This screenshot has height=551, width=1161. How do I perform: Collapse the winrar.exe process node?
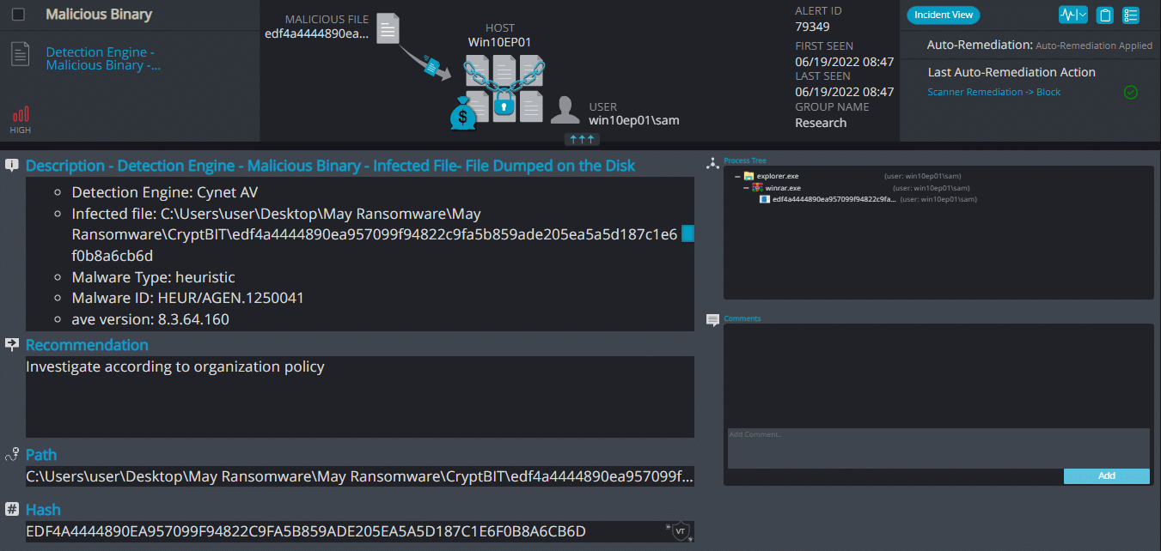(746, 187)
